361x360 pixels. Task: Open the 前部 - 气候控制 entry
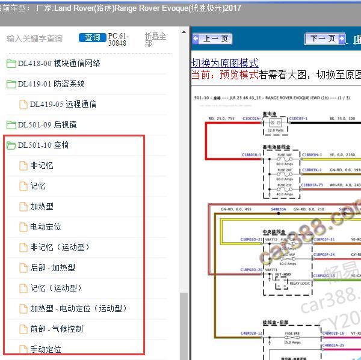[x=57, y=329]
